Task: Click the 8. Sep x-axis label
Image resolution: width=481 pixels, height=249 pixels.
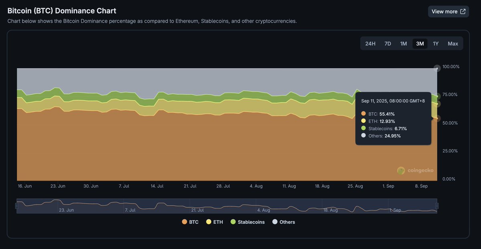Action: point(421,186)
